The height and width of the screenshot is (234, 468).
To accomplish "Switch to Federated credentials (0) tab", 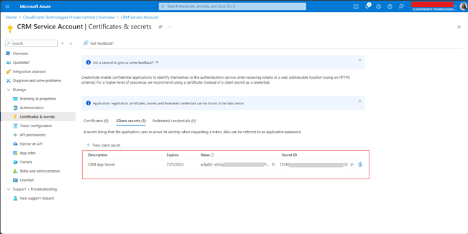I will [174, 121].
